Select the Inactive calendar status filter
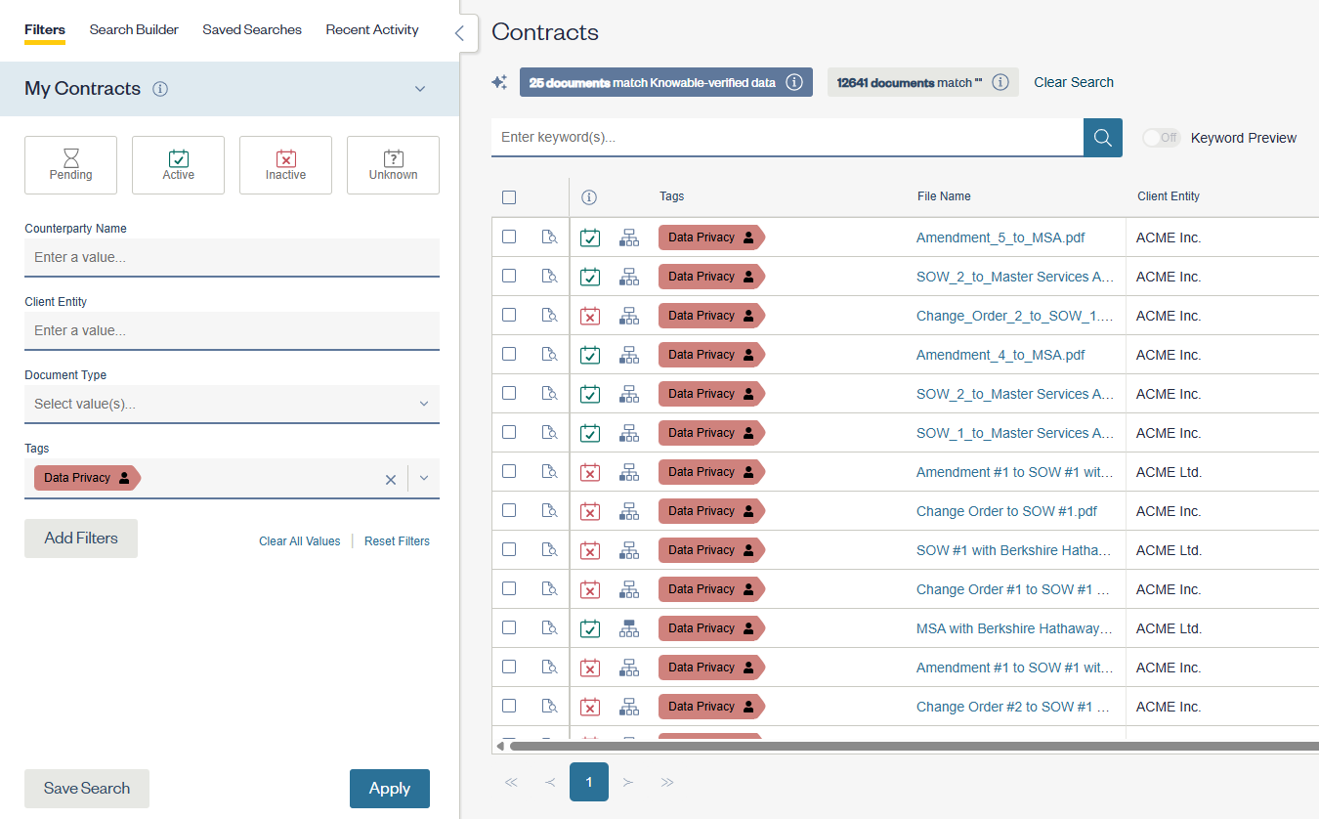Viewport: 1319px width, 819px height. 285,165
